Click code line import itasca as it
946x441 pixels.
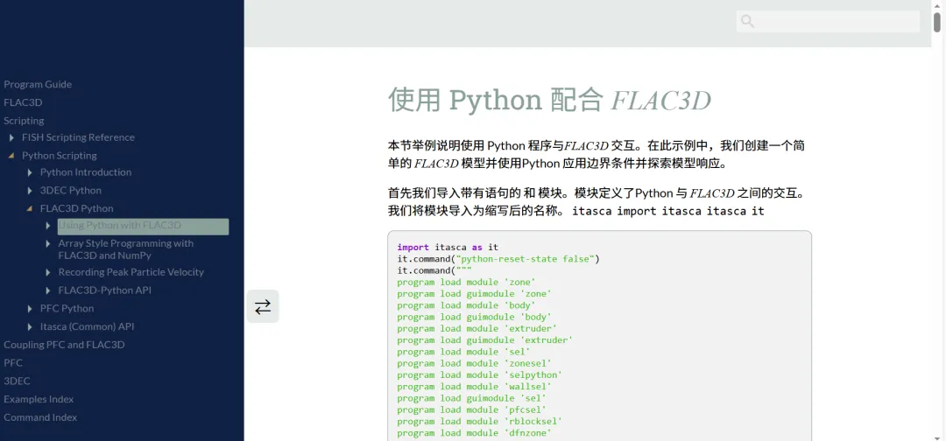pos(448,247)
